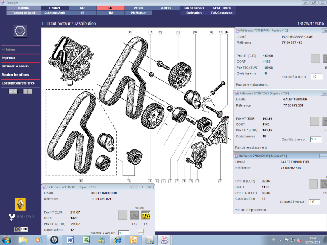Open the Autres tab
The width and height of the screenshot is (327, 245).
pos(166,8)
